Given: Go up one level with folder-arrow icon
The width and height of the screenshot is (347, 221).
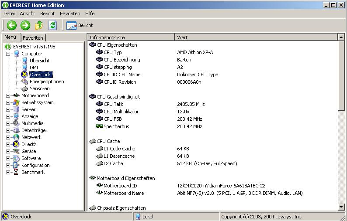Looking at the screenshot, I should tap(39, 25).
